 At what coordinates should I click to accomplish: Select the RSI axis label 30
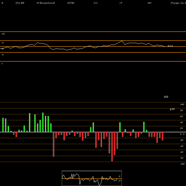point(3,55)
